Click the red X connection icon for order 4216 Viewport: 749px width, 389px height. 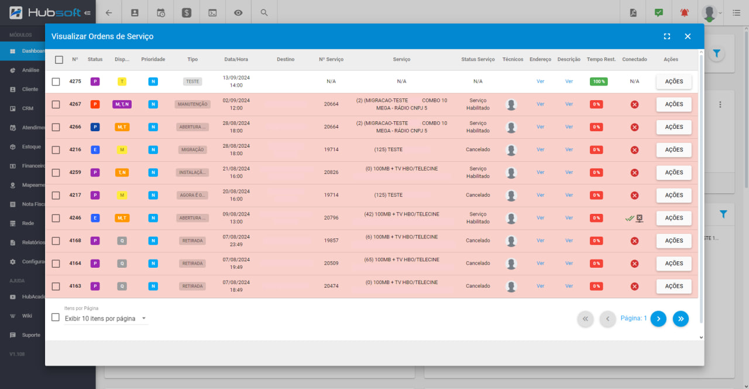pyautogui.click(x=634, y=150)
